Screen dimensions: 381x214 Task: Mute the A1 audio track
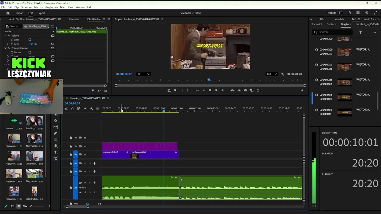85,163
